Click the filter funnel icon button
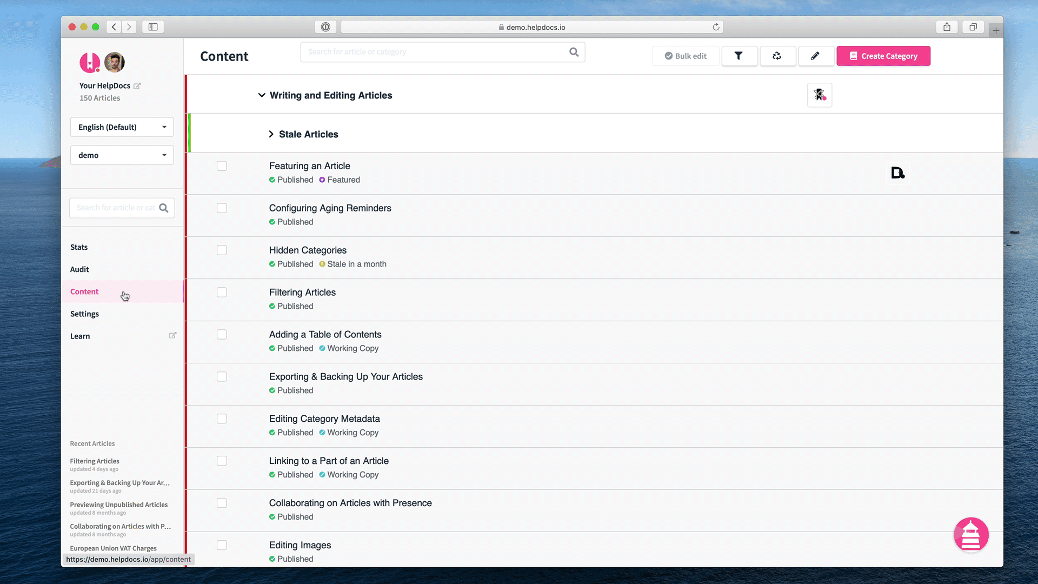Screen dimensions: 1038x584 pos(738,56)
